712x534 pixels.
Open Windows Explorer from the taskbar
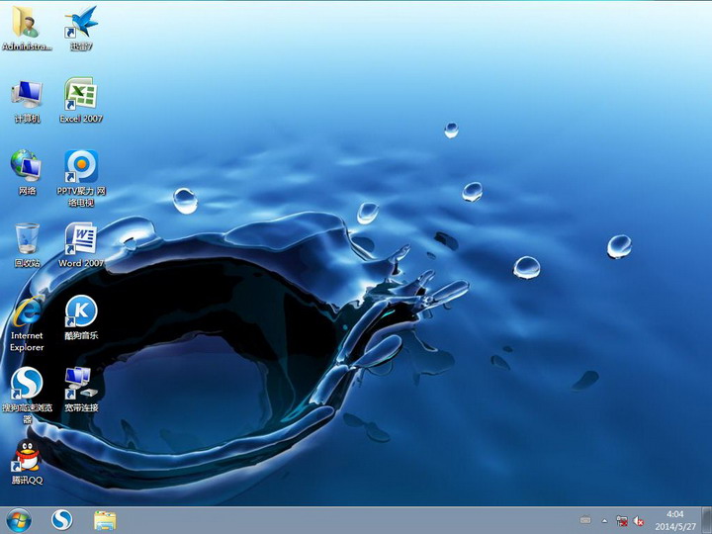(105, 520)
